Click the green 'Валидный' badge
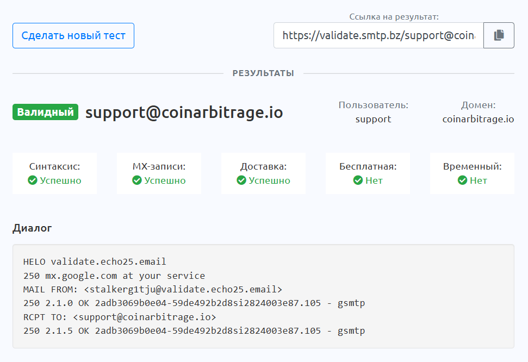This screenshot has width=528, height=362. (x=46, y=112)
